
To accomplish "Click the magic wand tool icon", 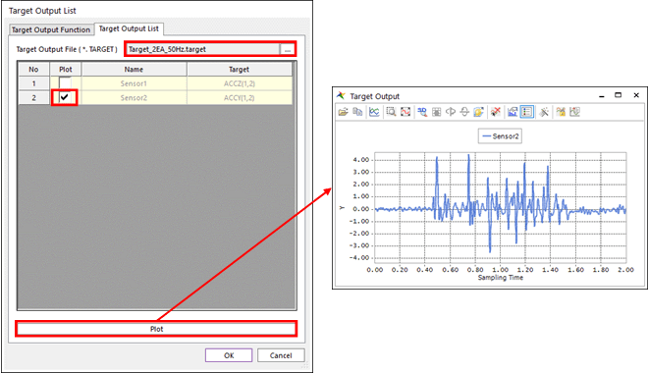I will click(x=544, y=112).
